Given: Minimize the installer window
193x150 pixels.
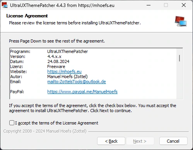Looking at the screenshot, I should (x=149, y=5).
